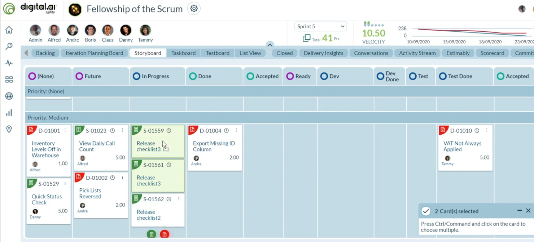Open the Home icon in sidebar
534x242 pixels.
[9, 30]
